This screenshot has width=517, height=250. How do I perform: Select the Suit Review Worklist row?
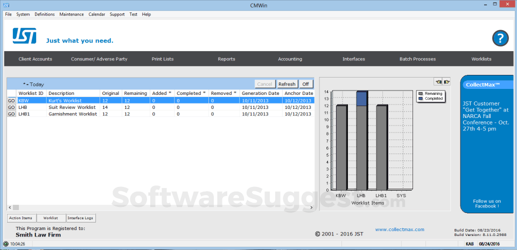tap(160, 107)
